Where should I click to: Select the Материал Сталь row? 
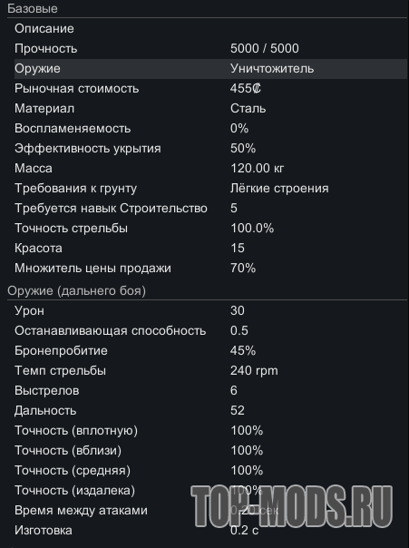[210, 108]
